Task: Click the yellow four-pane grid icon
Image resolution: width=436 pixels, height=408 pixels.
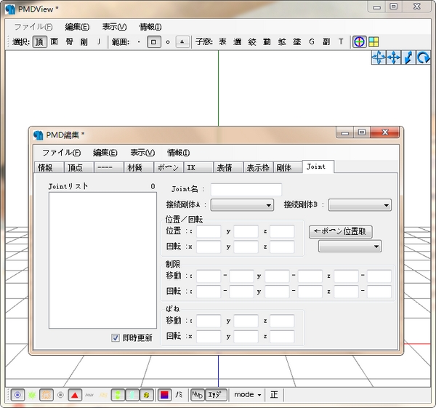Action: pos(374,42)
